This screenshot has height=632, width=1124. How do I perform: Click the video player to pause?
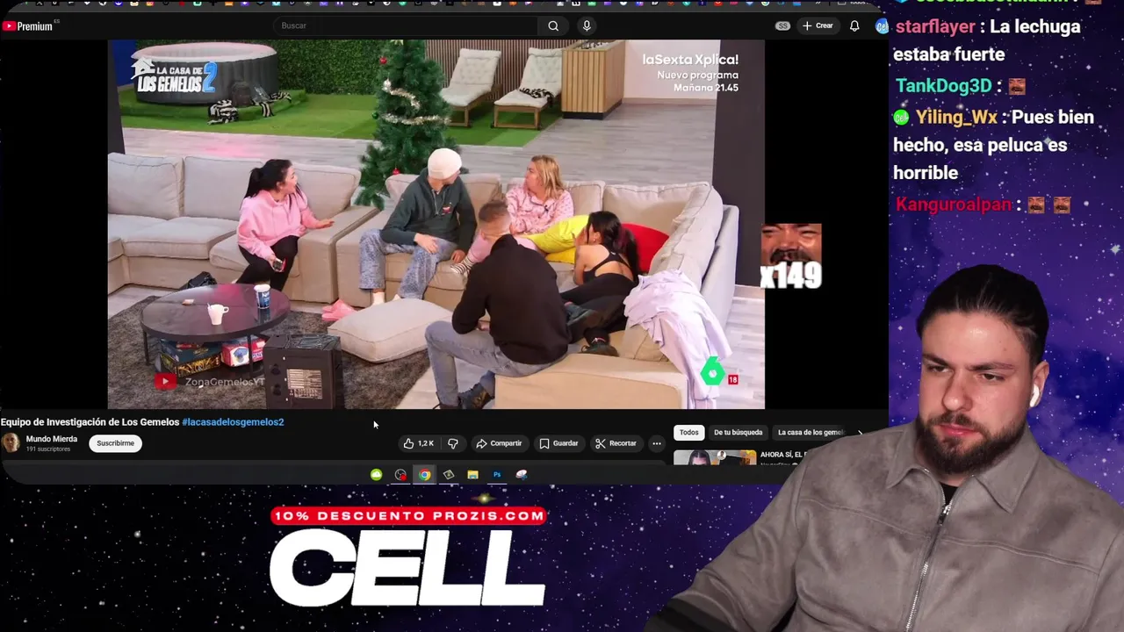click(436, 224)
